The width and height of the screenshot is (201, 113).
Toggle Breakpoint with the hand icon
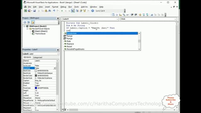pyautogui.click(x=140, y=15)
